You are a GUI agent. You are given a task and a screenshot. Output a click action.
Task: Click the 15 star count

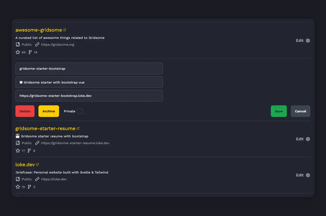tap(23, 187)
